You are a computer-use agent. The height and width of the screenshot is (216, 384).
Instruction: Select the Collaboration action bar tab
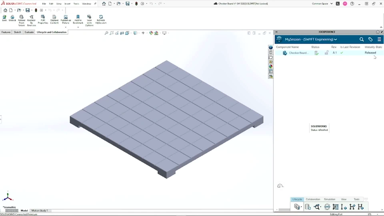(x=313, y=199)
